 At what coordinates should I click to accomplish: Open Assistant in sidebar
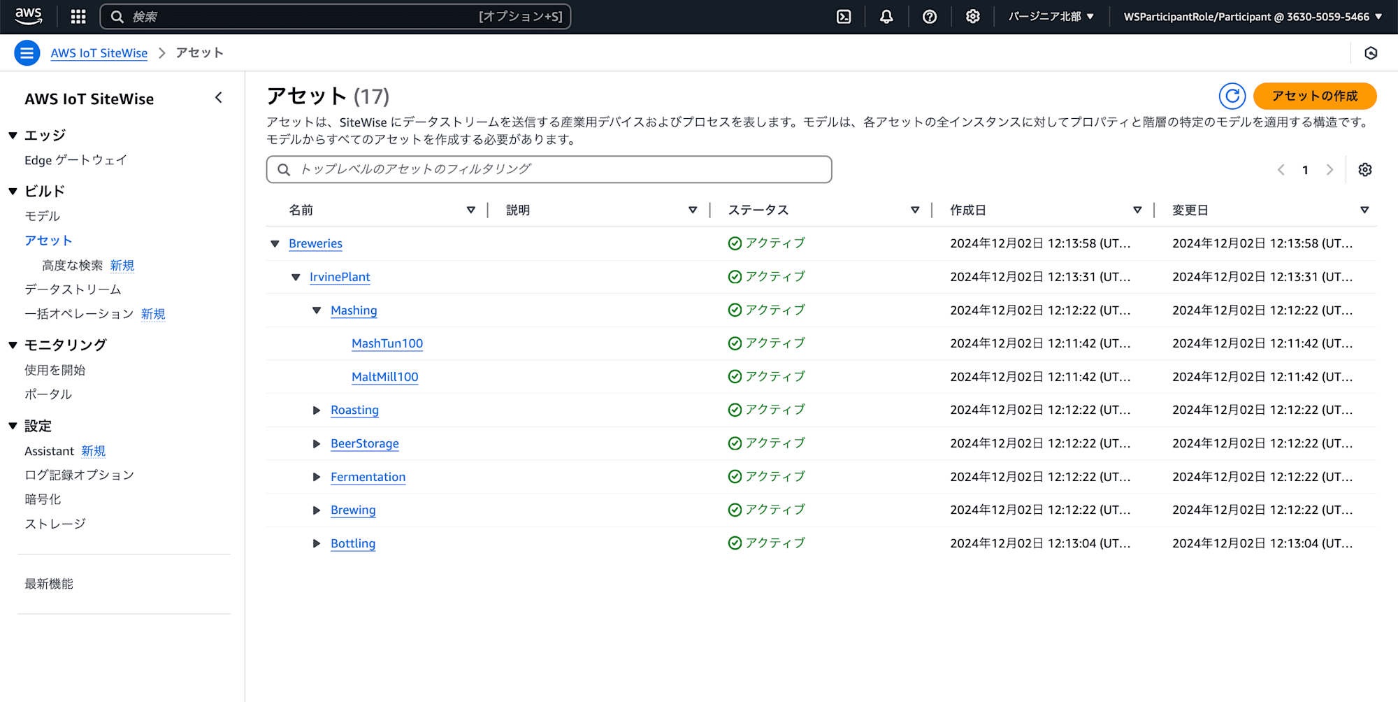pyautogui.click(x=49, y=451)
